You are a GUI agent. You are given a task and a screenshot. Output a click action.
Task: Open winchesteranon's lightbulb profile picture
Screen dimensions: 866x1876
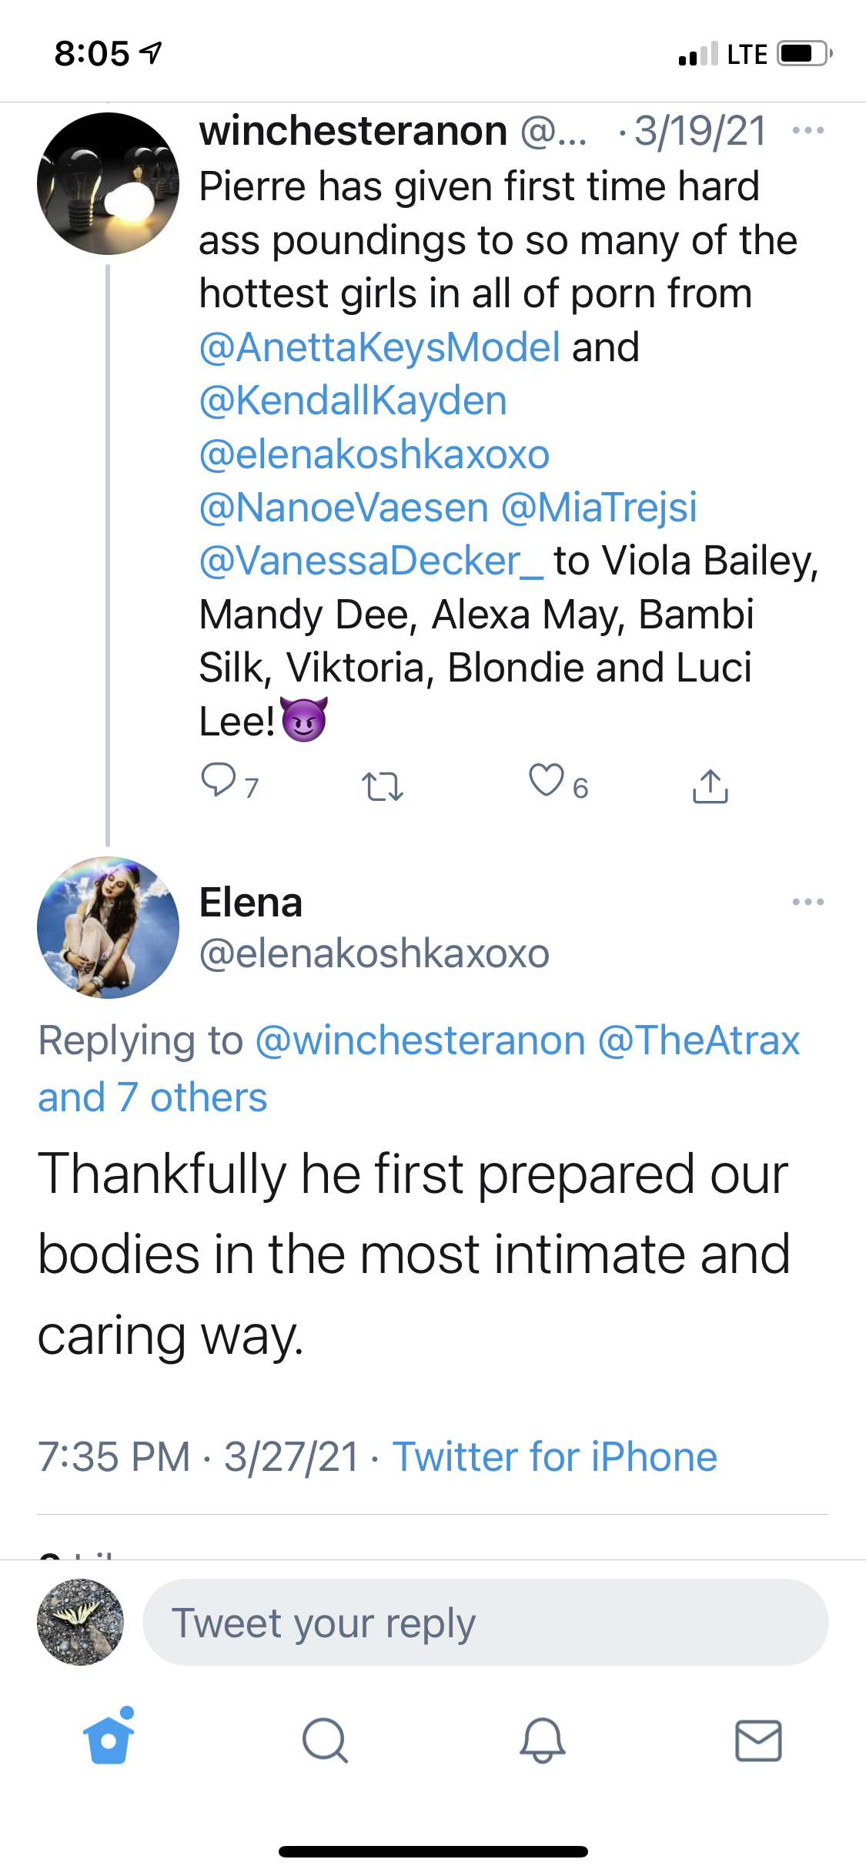click(108, 183)
